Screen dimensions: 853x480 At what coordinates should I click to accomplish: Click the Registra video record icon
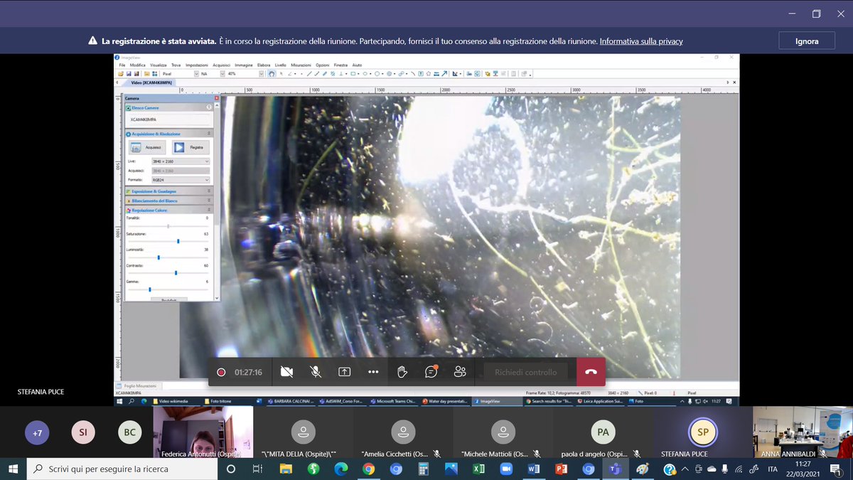click(179, 147)
